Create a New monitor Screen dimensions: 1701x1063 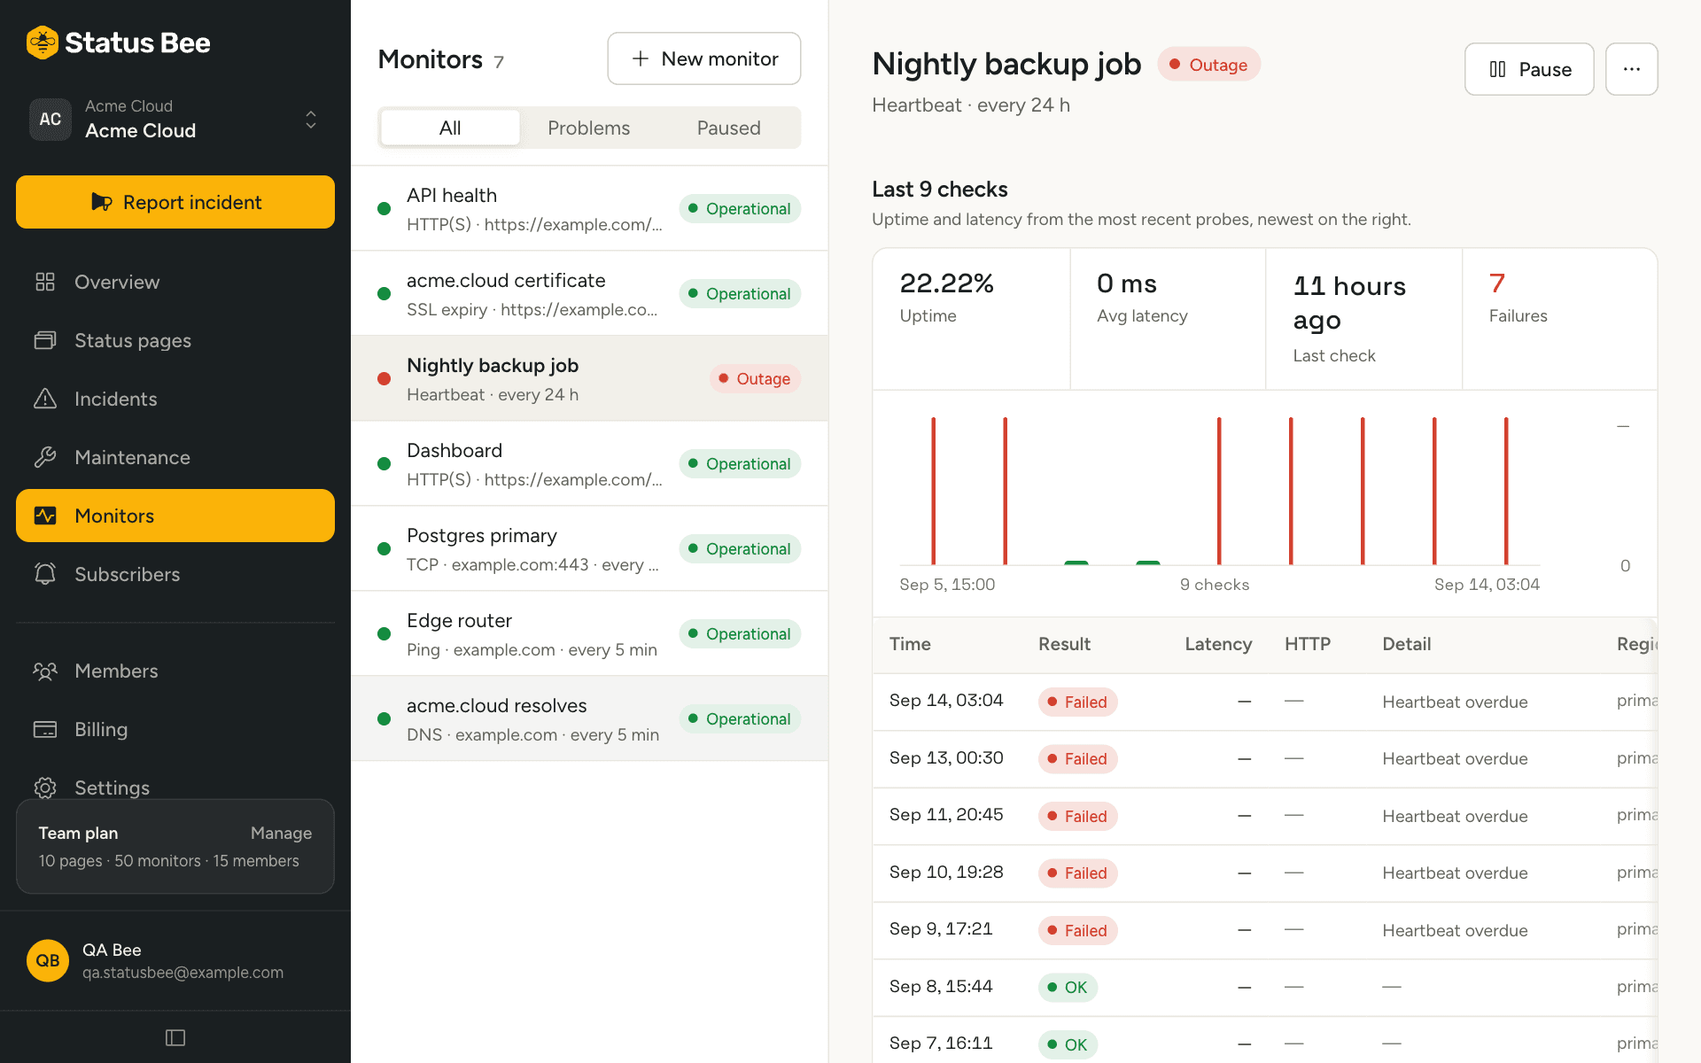coord(704,58)
